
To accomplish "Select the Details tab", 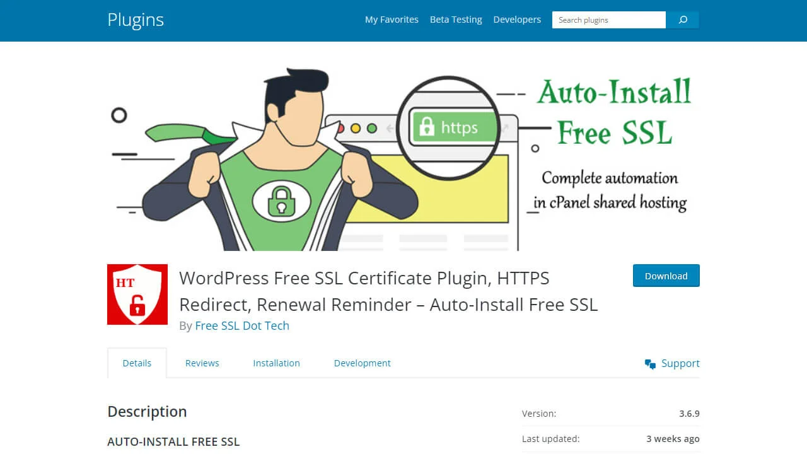I will 137,363.
